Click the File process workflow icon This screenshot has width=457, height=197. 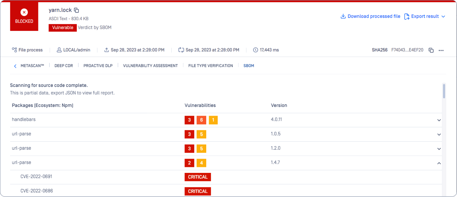coord(14,50)
